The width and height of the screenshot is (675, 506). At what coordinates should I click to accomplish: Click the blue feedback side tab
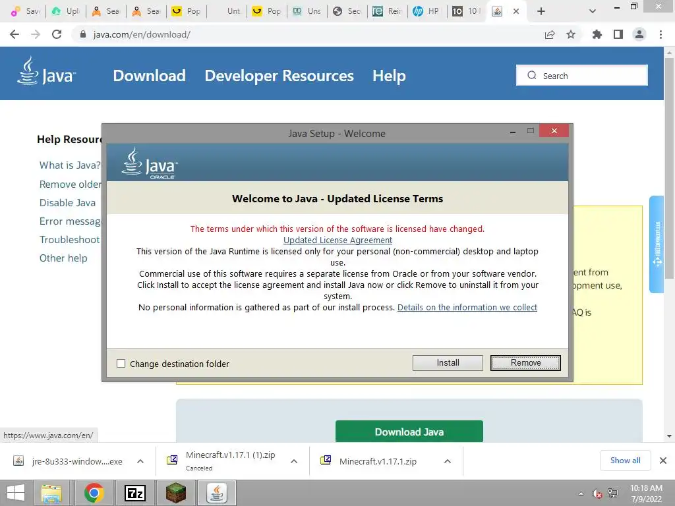(657, 244)
